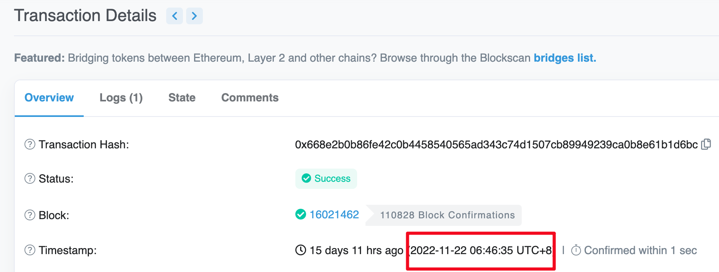Screen dimensions: 719x272
Task: Open the bridges list link
Action: click(565, 58)
